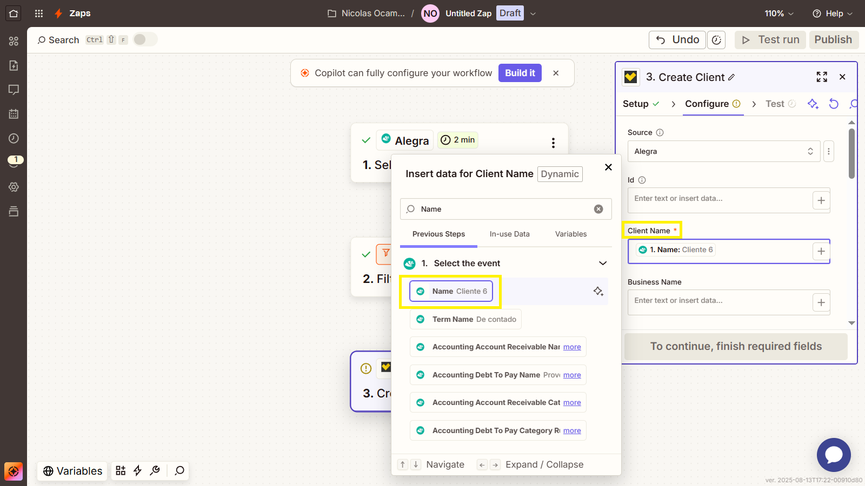Image resolution: width=865 pixels, height=486 pixels.
Task: Switch to the Previous Steps tab
Action: pyautogui.click(x=438, y=234)
